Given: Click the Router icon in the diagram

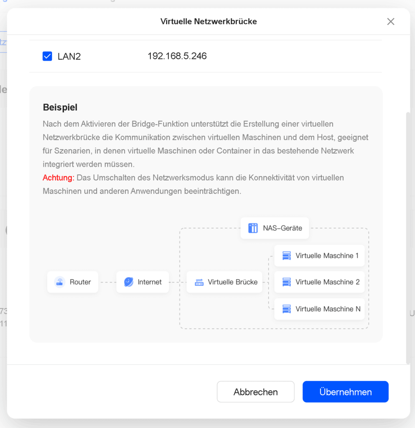Looking at the screenshot, I should [x=59, y=282].
